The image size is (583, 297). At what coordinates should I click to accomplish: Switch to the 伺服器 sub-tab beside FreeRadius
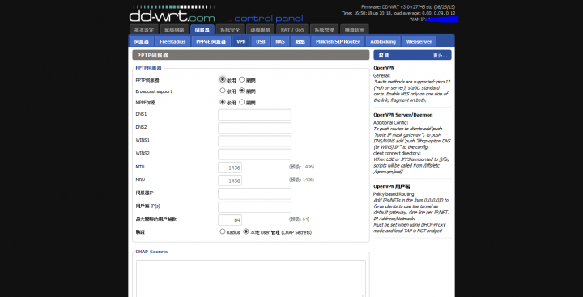(x=141, y=41)
